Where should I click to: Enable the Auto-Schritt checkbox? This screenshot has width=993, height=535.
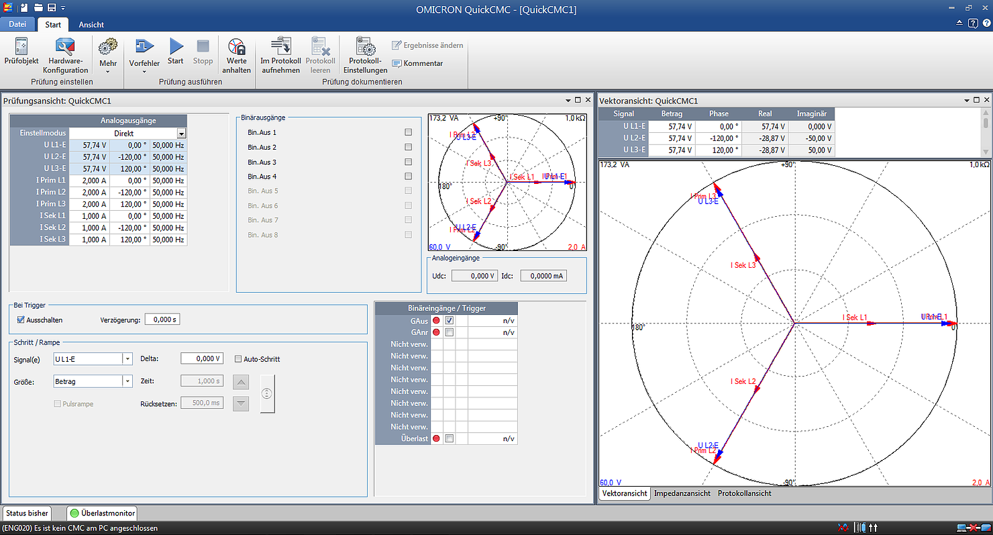(x=238, y=359)
